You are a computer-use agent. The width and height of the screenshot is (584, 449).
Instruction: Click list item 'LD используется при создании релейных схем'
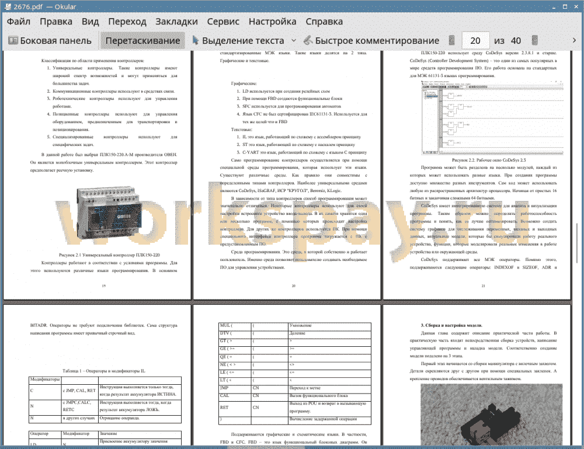[x=286, y=91]
